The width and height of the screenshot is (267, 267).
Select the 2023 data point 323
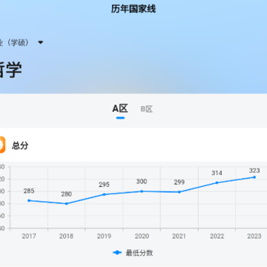tap(254, 177)
